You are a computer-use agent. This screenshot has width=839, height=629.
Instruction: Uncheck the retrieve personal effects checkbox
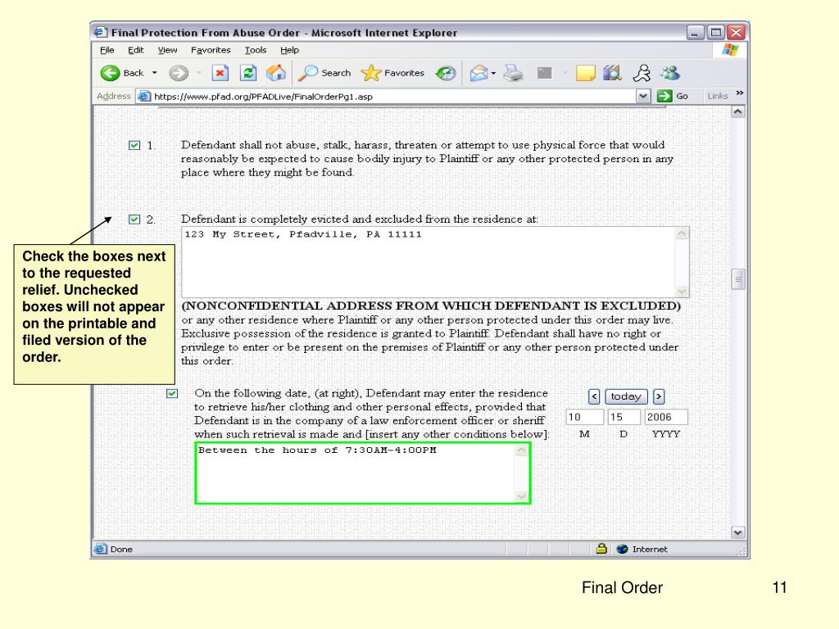pos(172,393)
